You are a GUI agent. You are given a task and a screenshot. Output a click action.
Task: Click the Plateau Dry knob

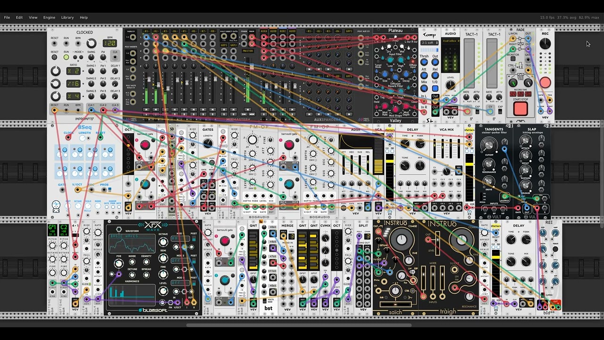pyautogui.click(x=389, y=46)
